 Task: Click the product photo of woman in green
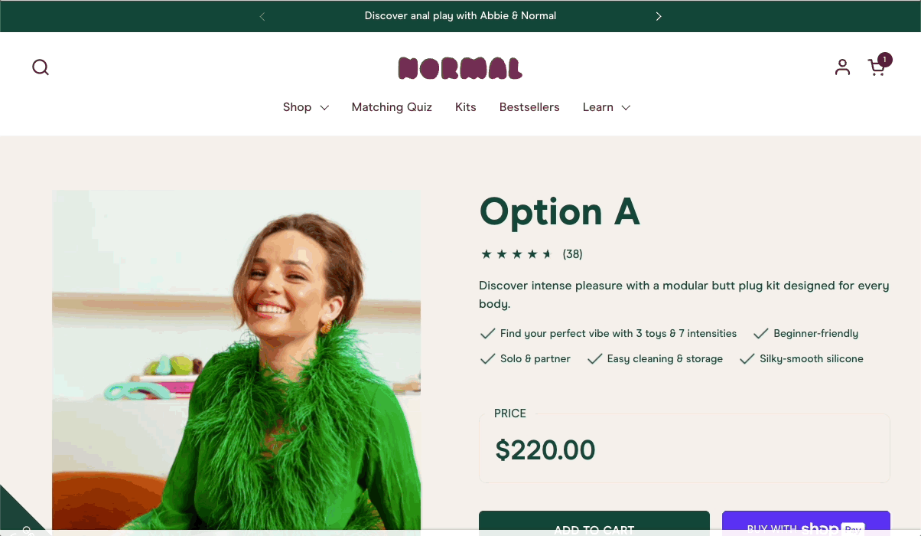pyautogui.click(x=236, y=360)
